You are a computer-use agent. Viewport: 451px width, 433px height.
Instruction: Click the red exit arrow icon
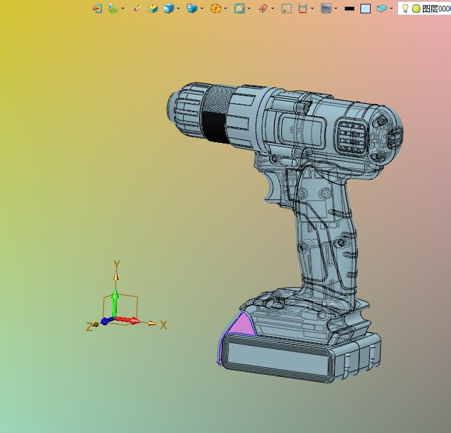point(97,9)
